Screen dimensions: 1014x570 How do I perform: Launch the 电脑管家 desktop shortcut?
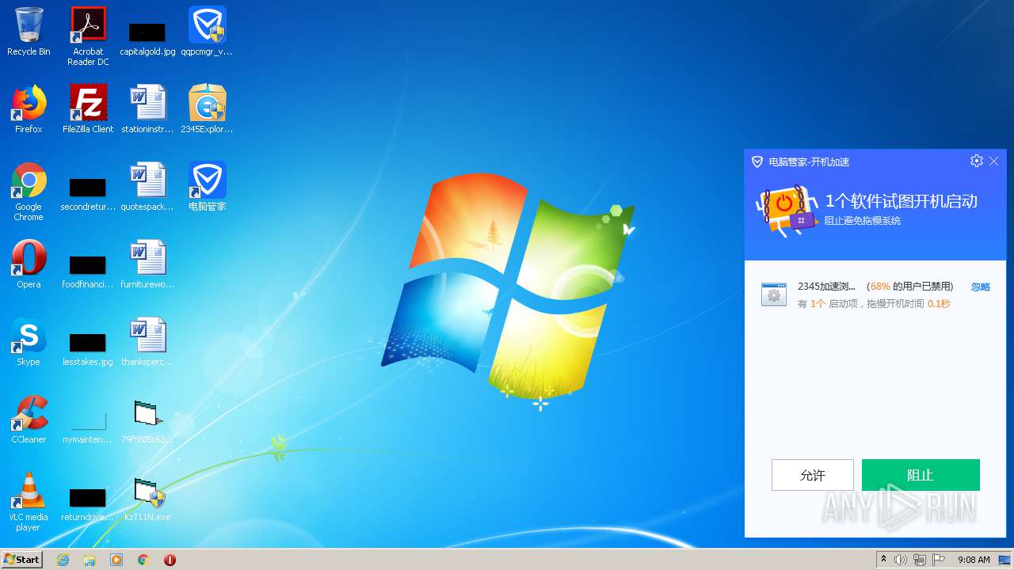point(207,187)
